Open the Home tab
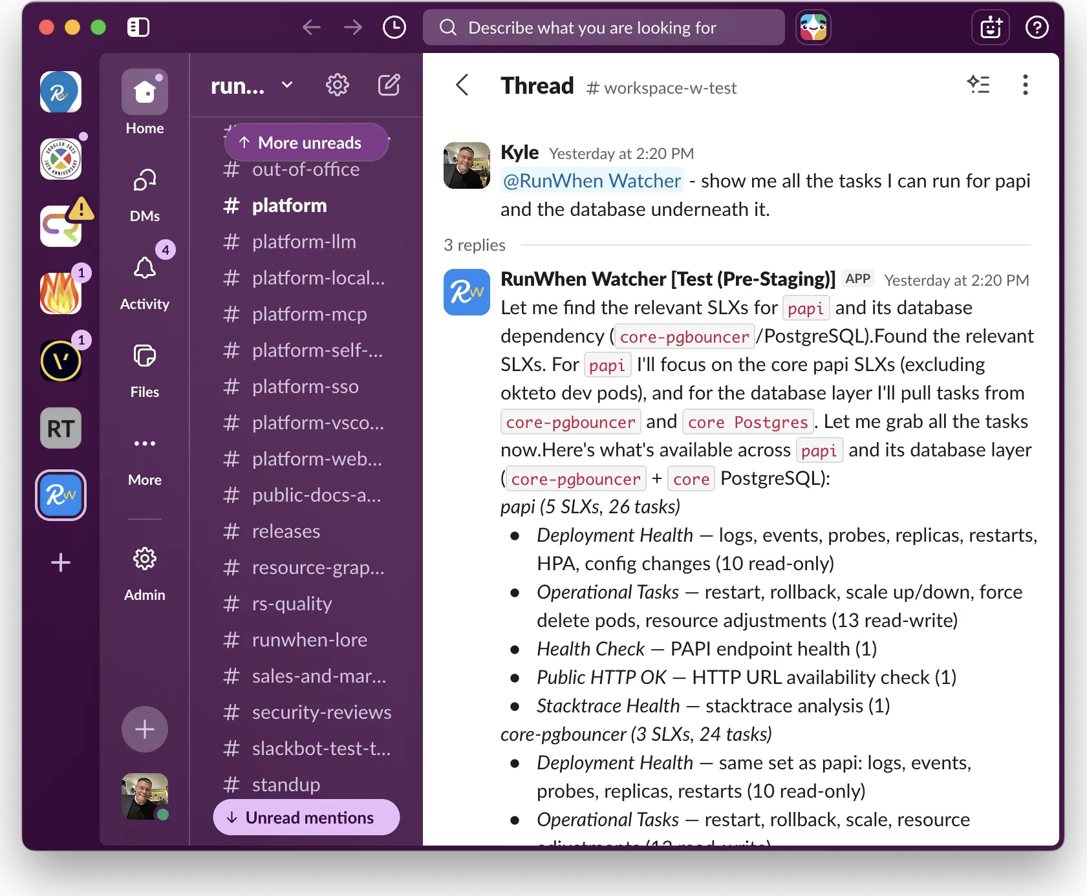 pos(145,102)
